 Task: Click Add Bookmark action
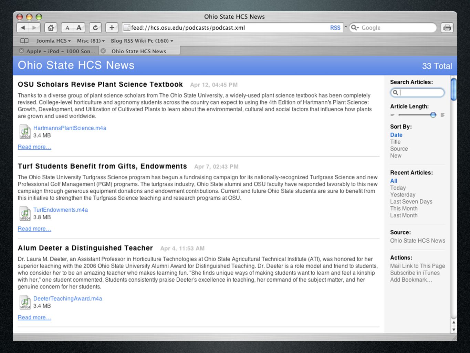point(411,280)
